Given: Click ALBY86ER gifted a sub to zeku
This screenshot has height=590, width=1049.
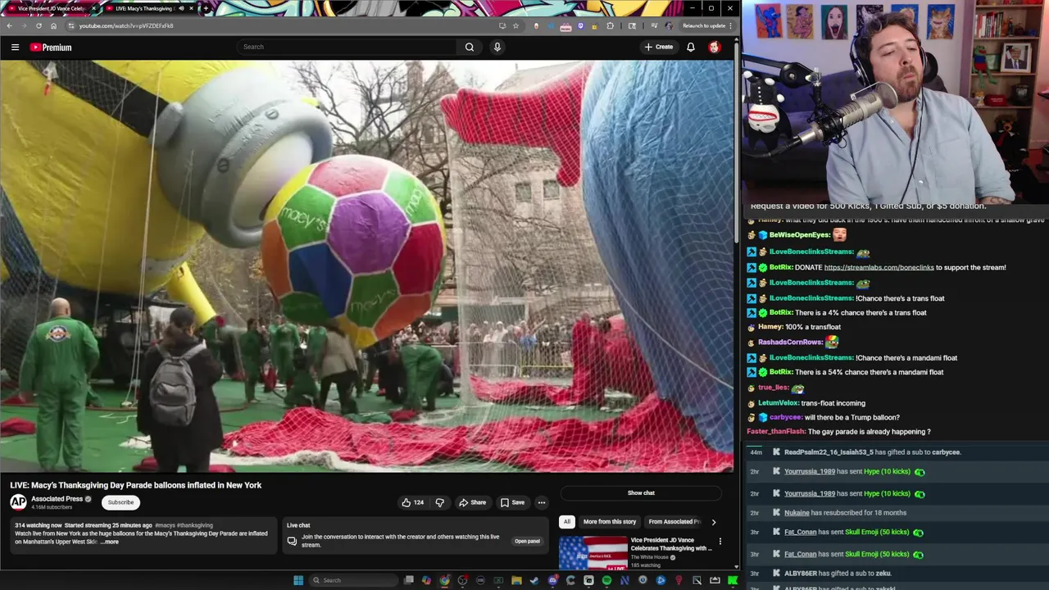Looking at the screenshot, I should point(838,574).
